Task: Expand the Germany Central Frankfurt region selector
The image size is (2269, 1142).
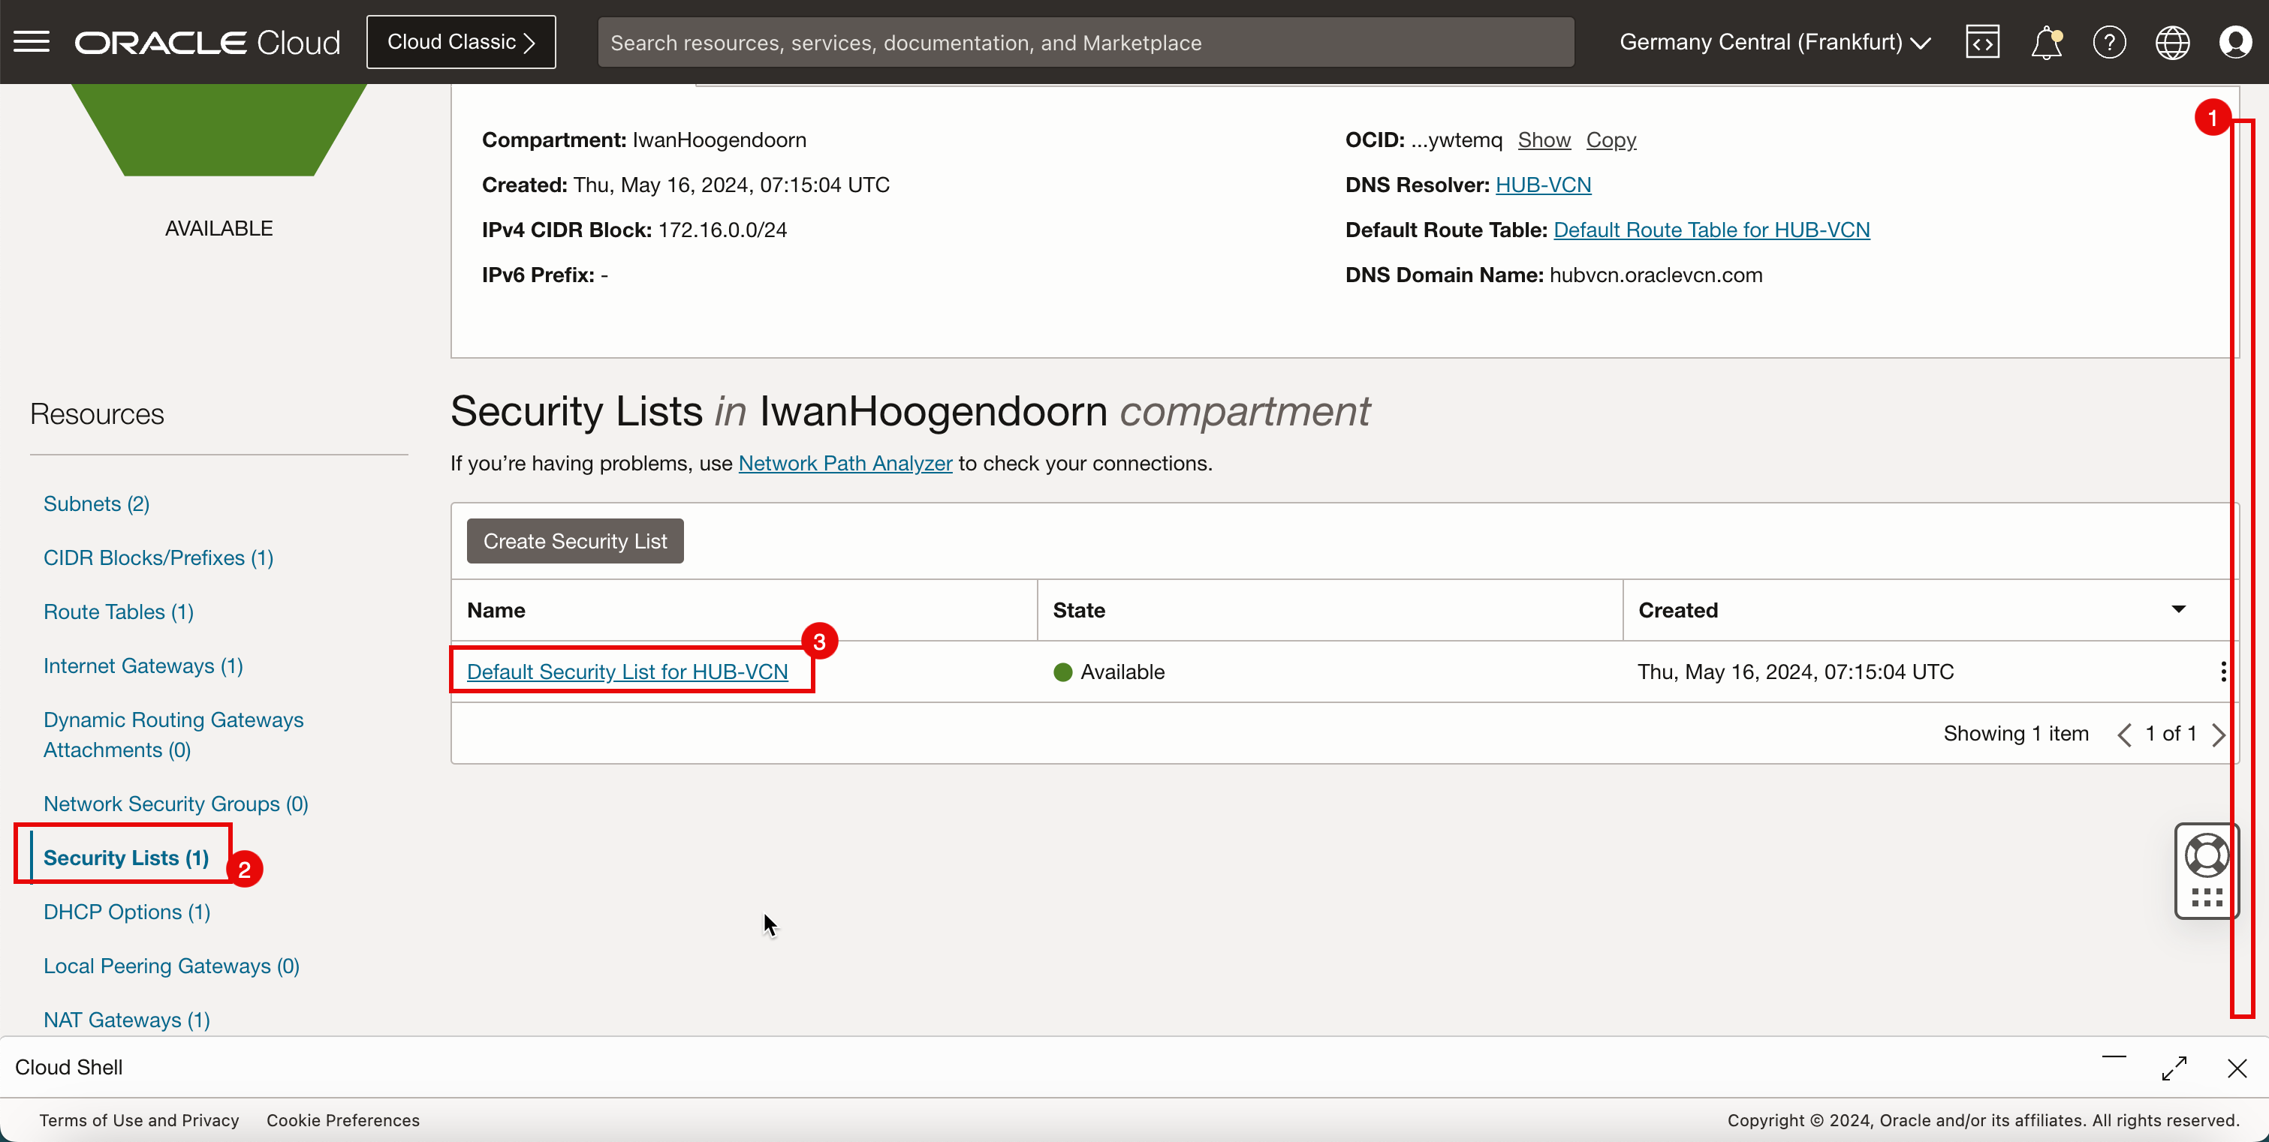Action: 1776,42
